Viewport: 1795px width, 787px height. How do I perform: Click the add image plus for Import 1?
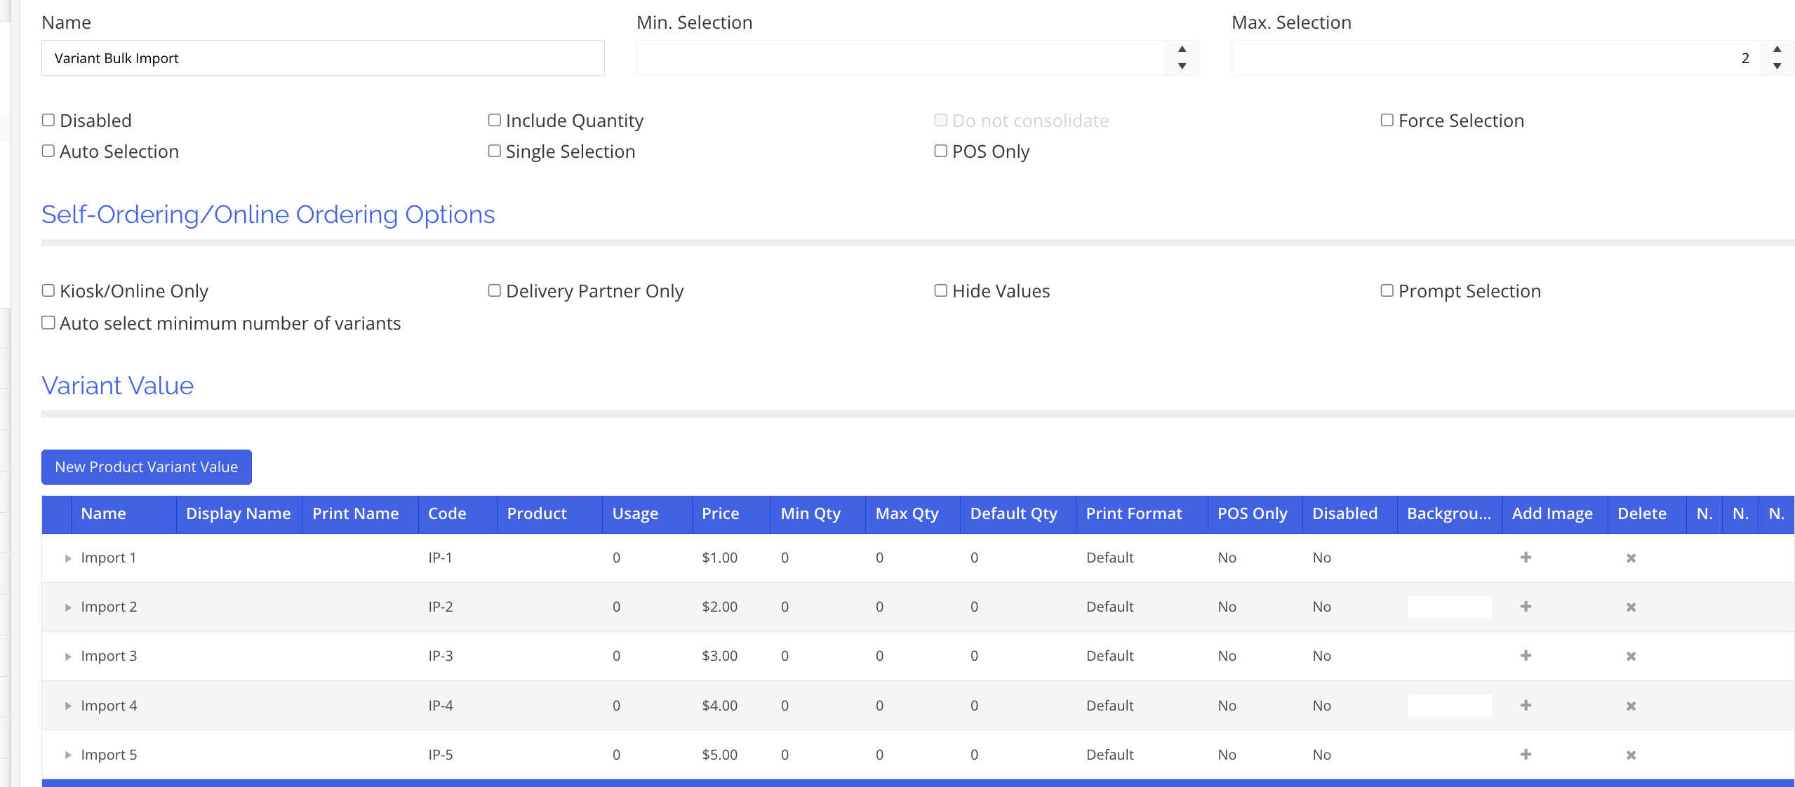coord(1526,558)
